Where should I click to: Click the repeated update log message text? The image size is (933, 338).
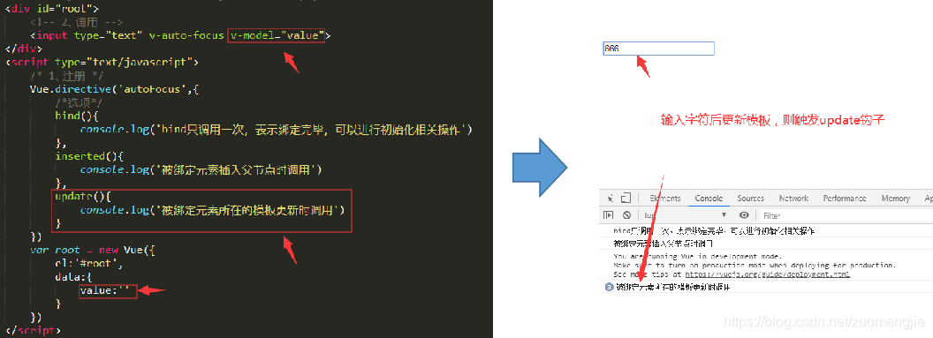pos(673,287)
